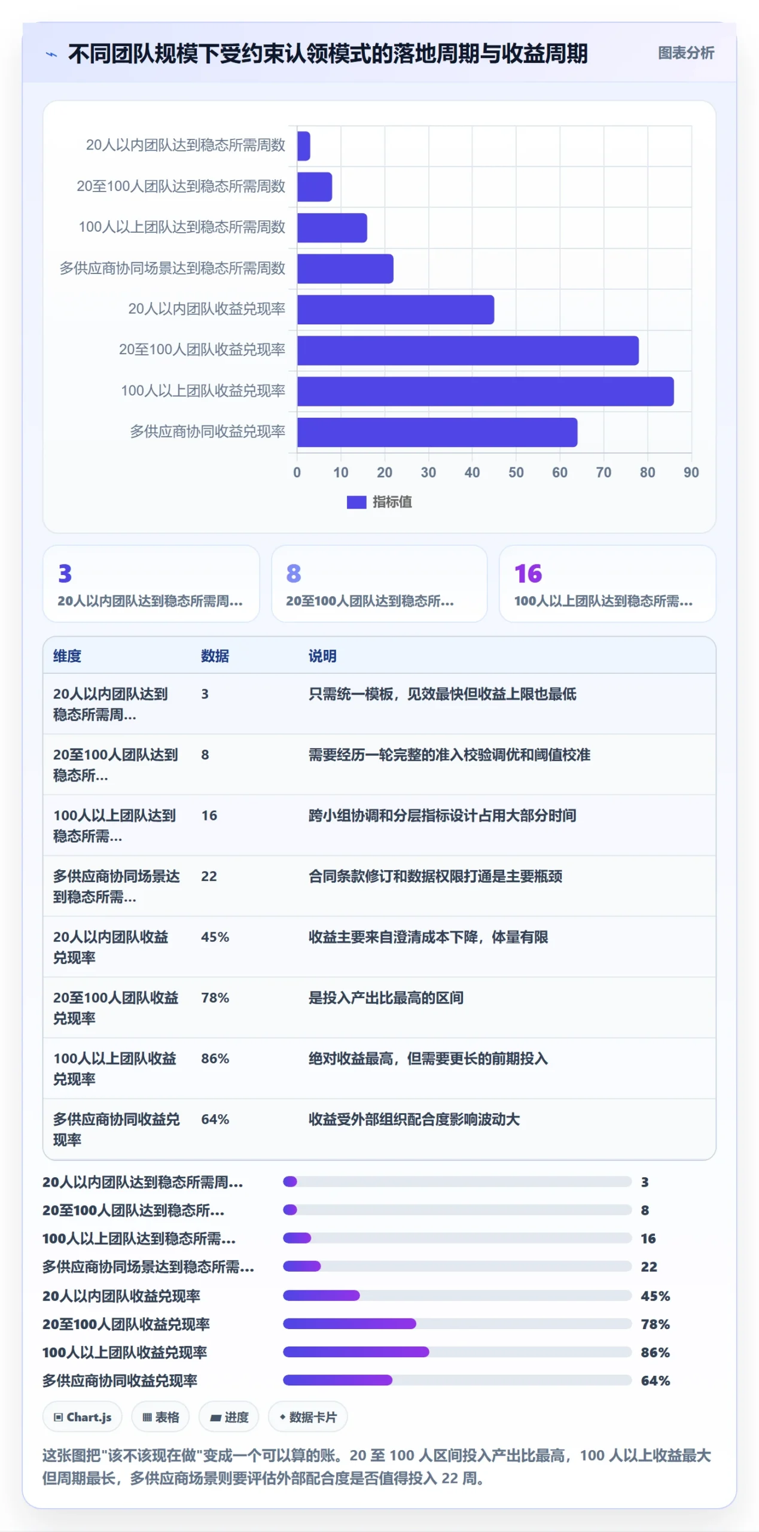Click the 78% value in the table

click(215, 998)
